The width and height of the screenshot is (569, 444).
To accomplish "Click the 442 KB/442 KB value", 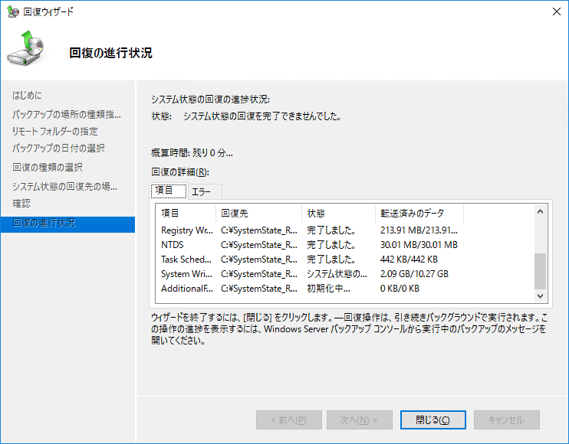I will point(409,260).
